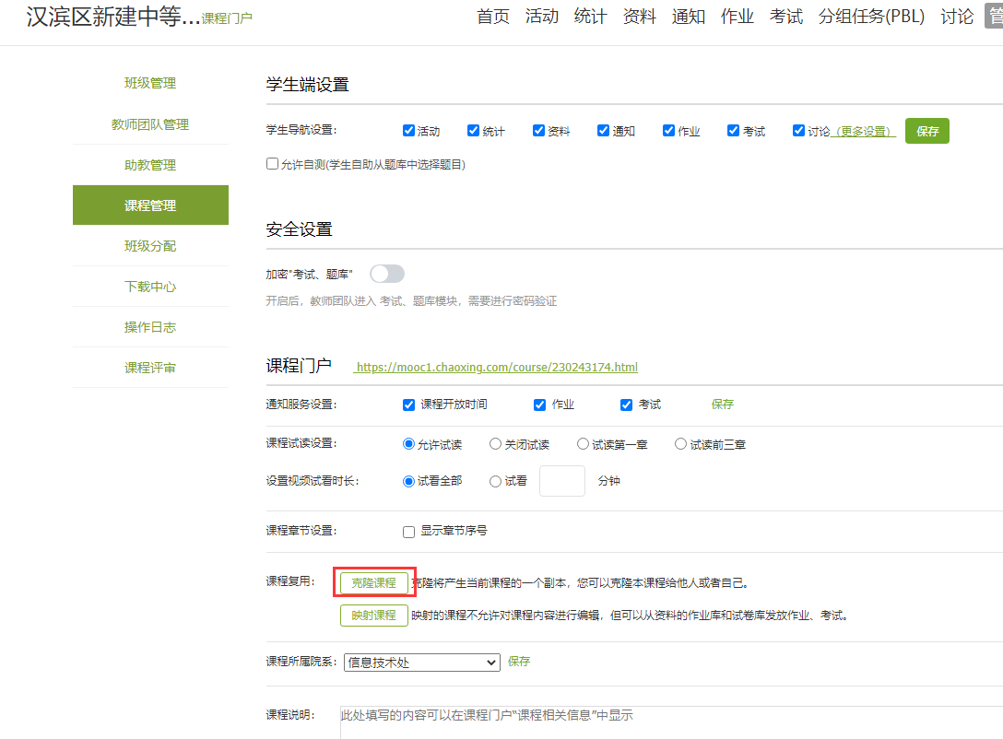Toggle the 加密"考试、题库" switch
The width and height of the screenshot is (1003, 739).
coord(387,274)
